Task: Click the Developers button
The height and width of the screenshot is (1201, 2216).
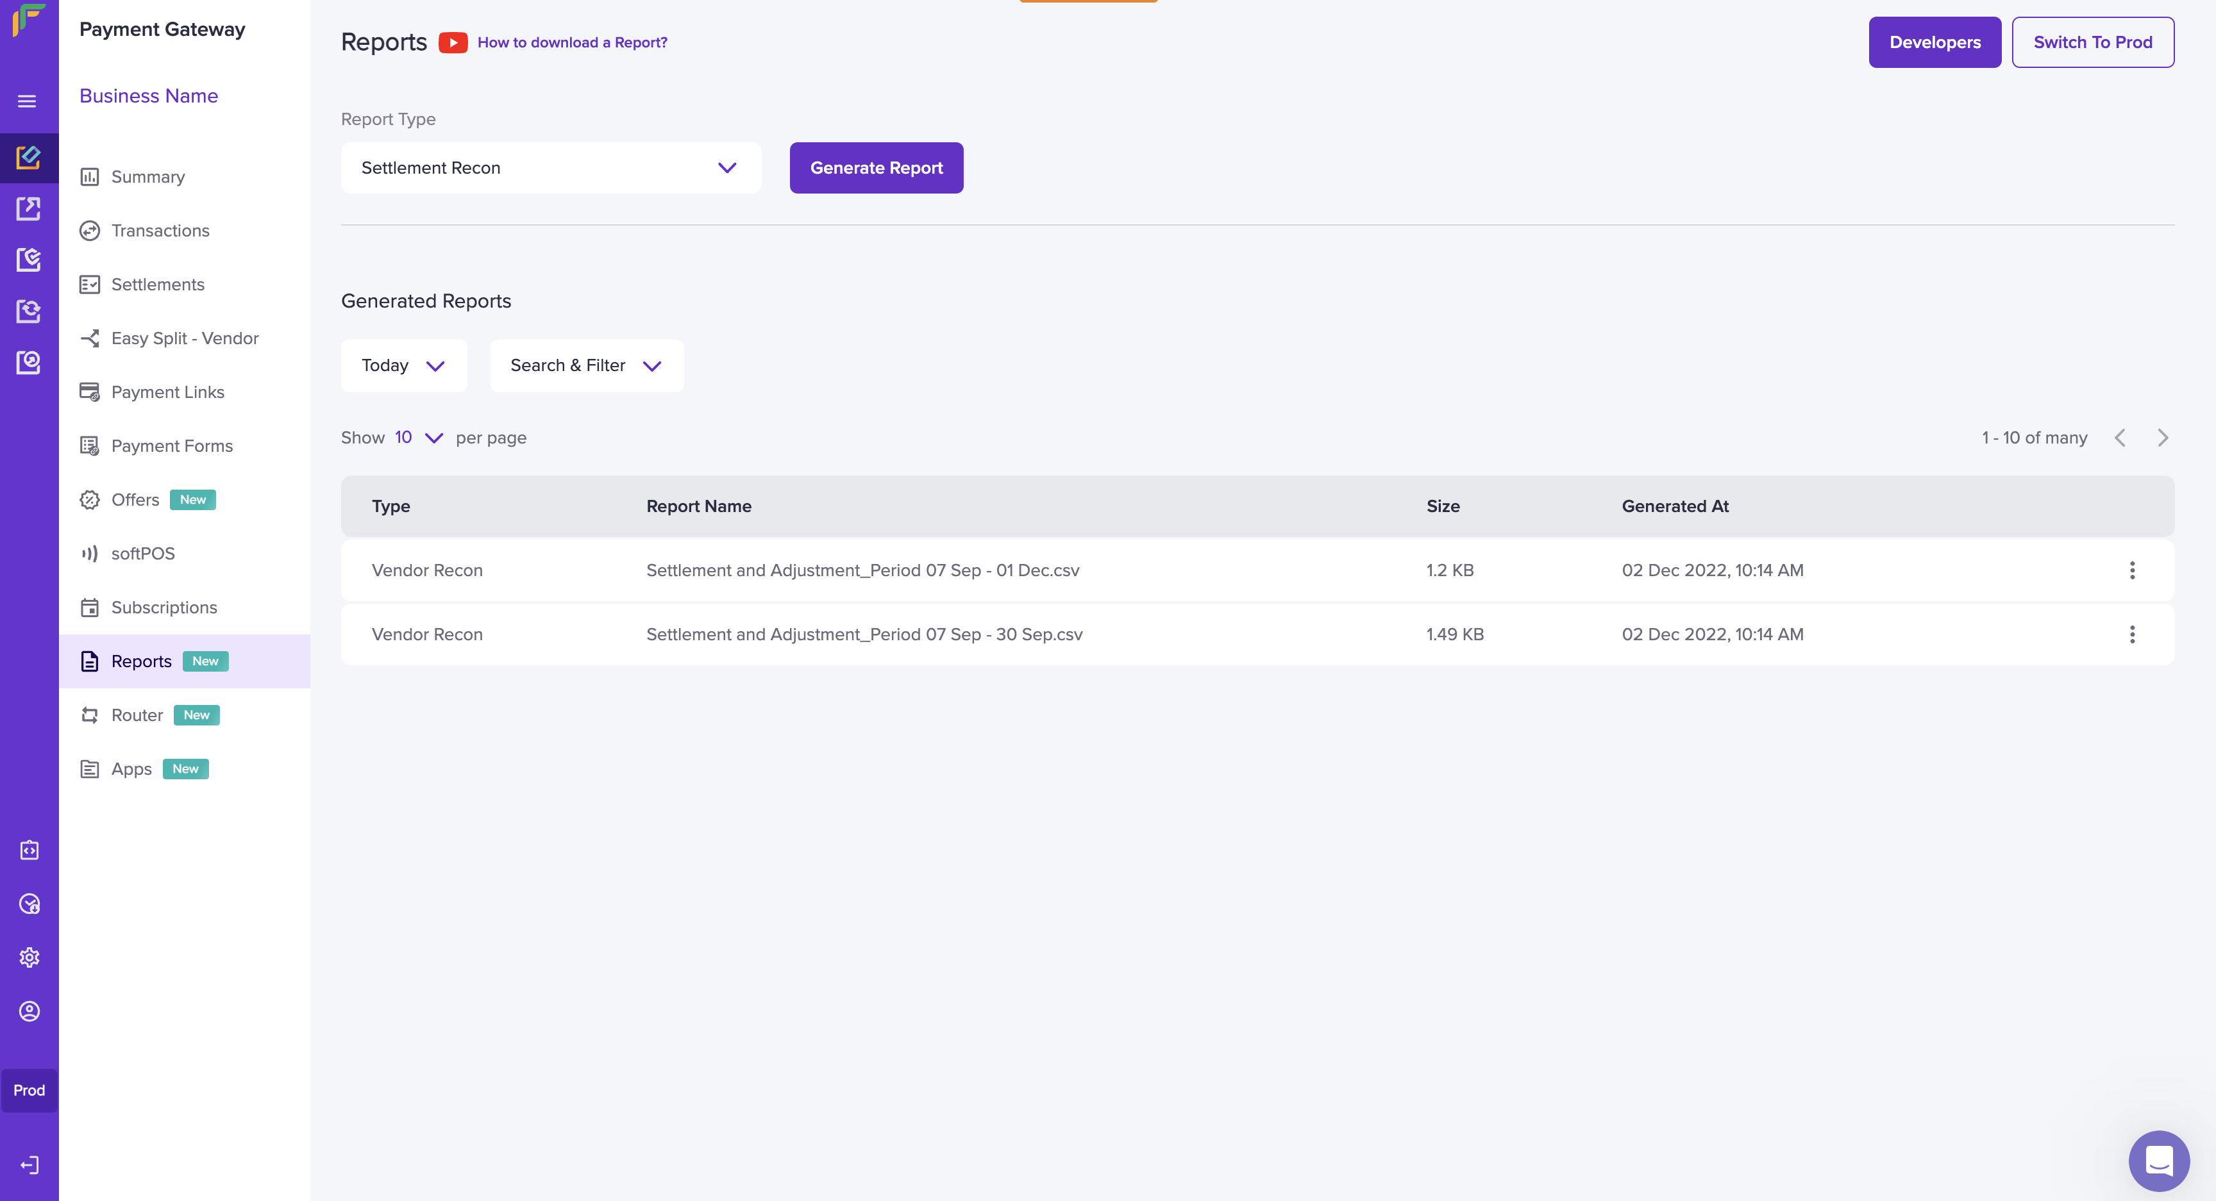Action: click(x=1934, y=42)
